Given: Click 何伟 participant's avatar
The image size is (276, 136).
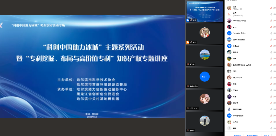Looking at the screenshot, I should tap(229, 71).
